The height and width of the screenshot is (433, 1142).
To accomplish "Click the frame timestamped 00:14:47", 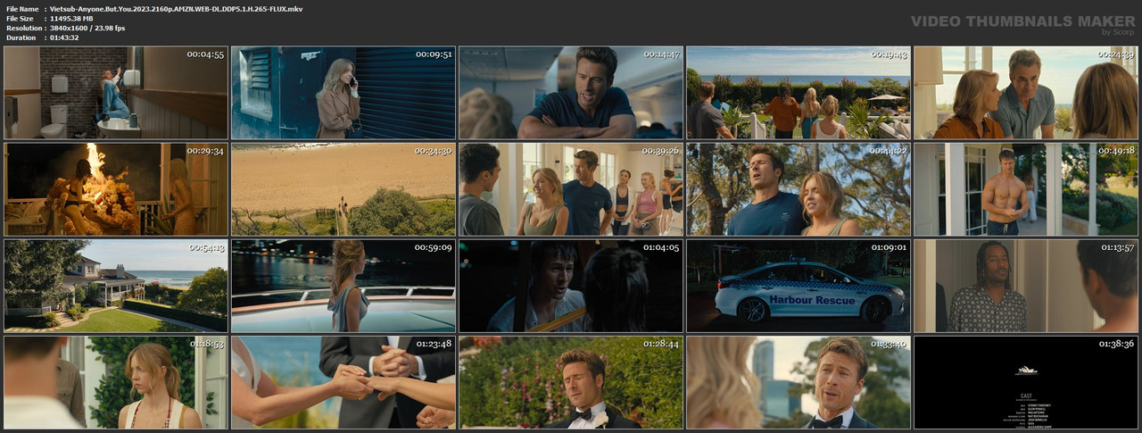I will pos(571,93).
